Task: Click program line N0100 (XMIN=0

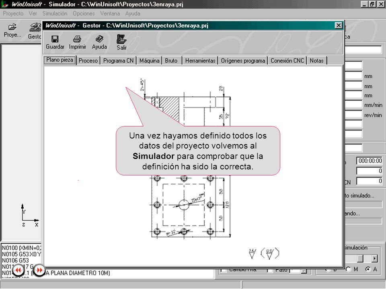Action: [x=22, y=248]
